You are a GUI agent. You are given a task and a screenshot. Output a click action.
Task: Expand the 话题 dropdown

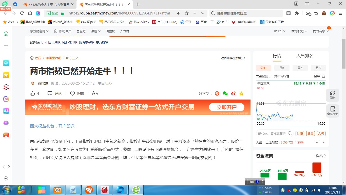[96, 31]
